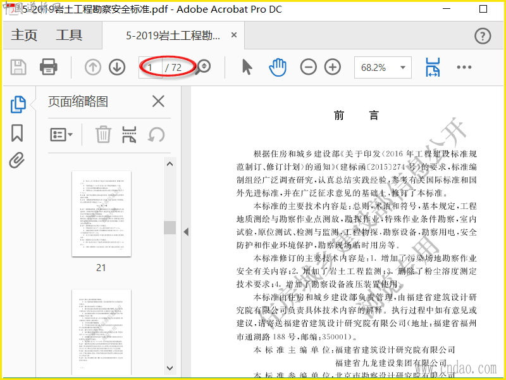
Task: Click the thumbnail panel page-break icon
Action: 129,135
